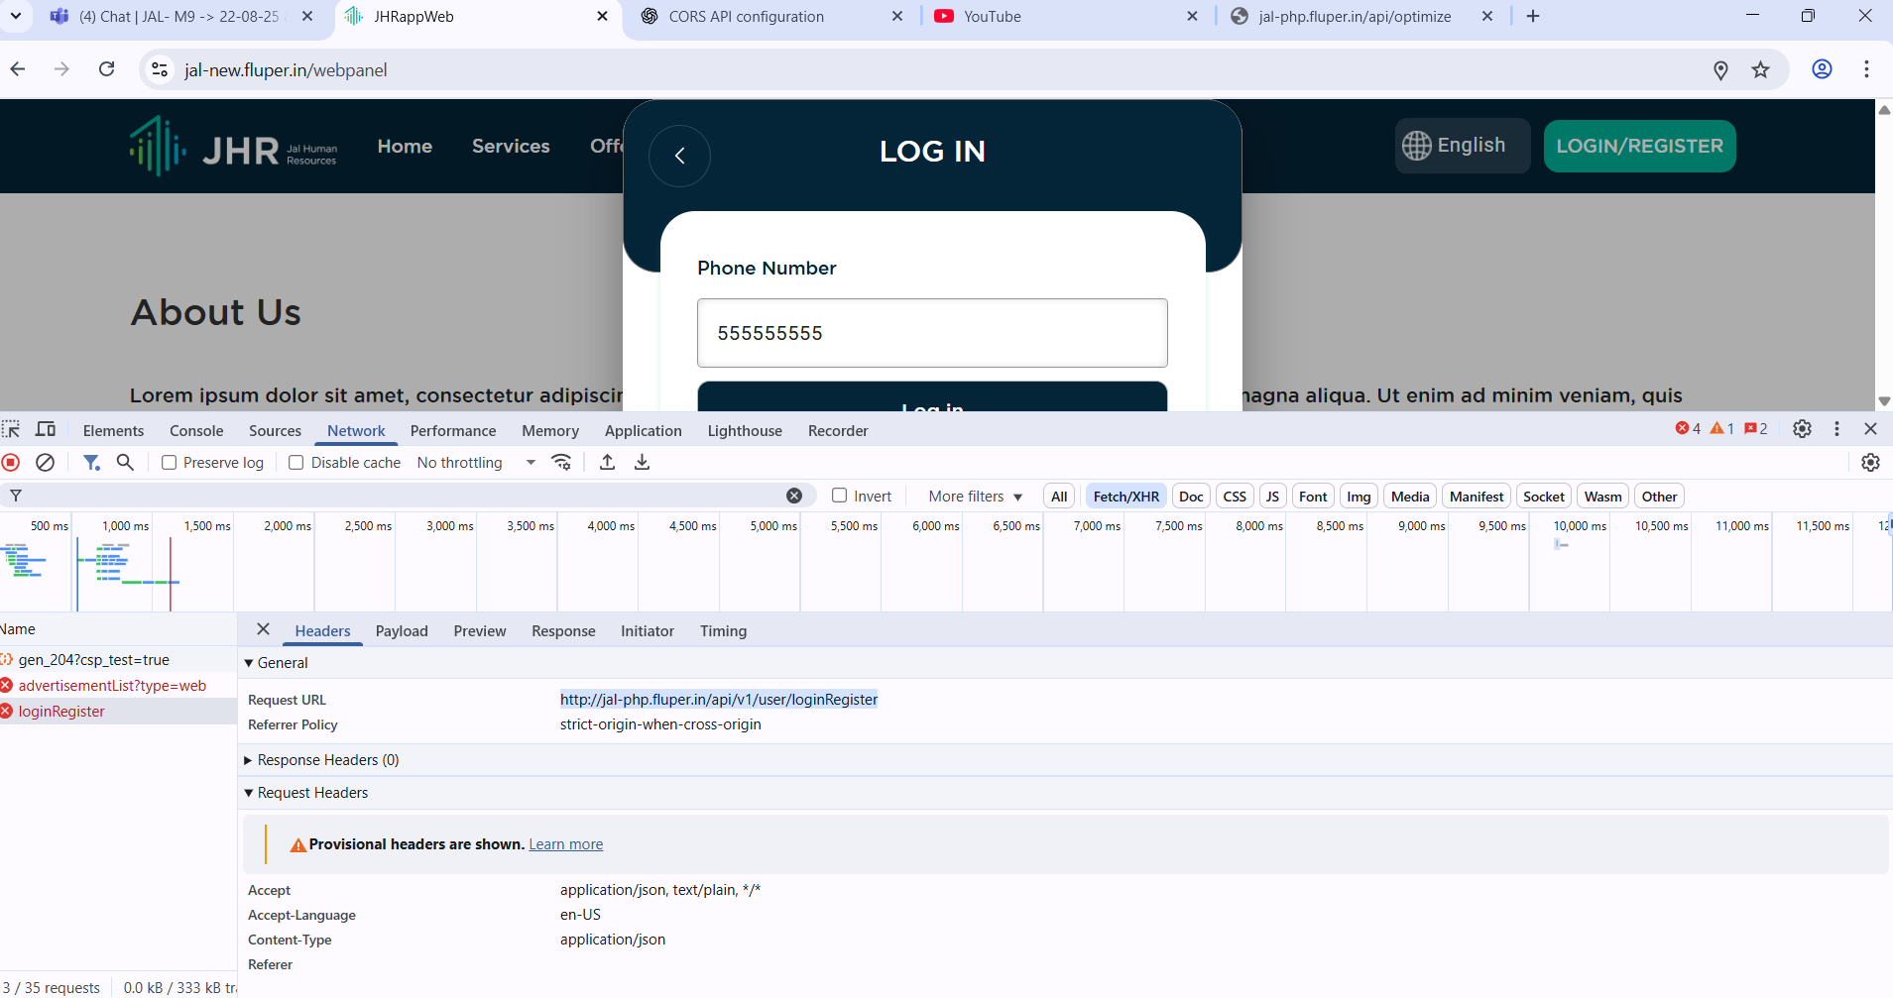
Task: Enable the Preserve log checkbox
Action: point(170,463)
